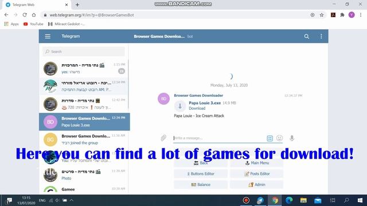Screen dimensions: 367x206
Task: Open Browser Games Downloader sender name
Action: click(198, 96)
